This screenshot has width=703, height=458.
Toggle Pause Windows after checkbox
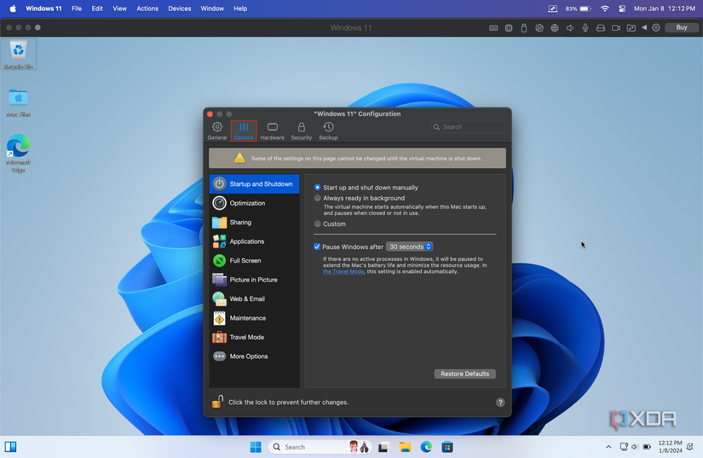[x=317, y=246]
